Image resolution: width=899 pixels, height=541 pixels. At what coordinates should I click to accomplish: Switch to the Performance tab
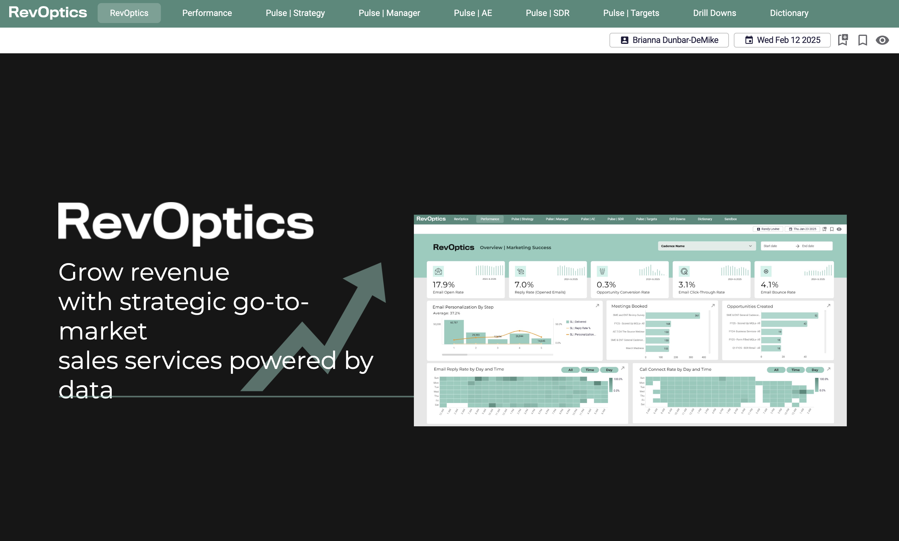(x=207, y=13)
